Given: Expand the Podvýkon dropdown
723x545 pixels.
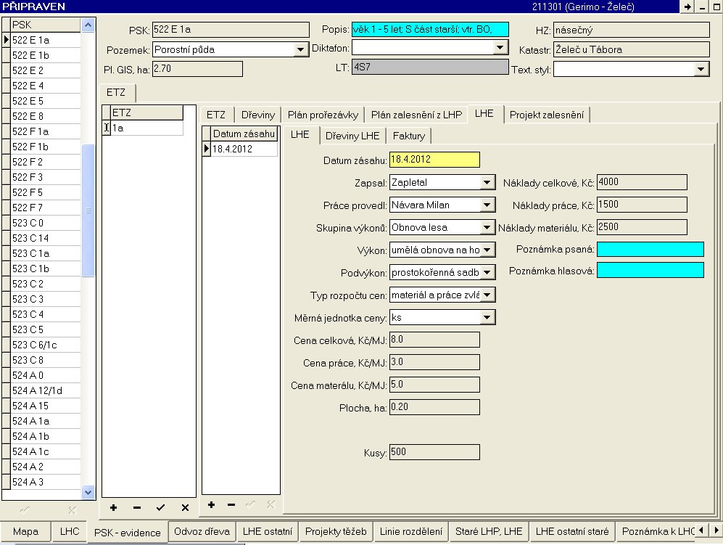Looking at the screenshot, I should pos(487,272).
